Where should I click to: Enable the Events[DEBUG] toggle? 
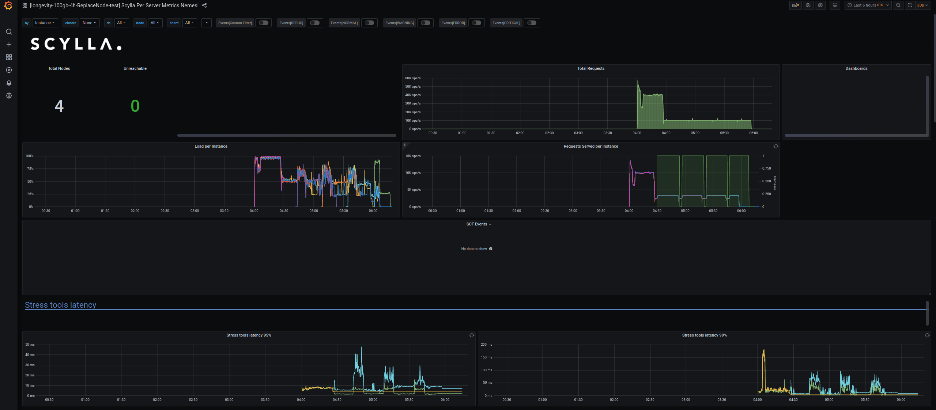click(315, 23)
